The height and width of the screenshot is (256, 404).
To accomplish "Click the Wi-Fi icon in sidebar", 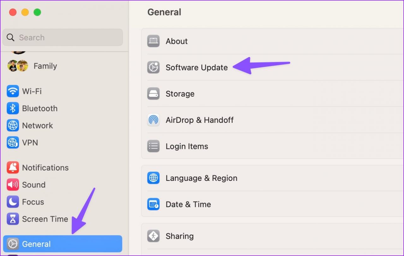I will point(13,92).
